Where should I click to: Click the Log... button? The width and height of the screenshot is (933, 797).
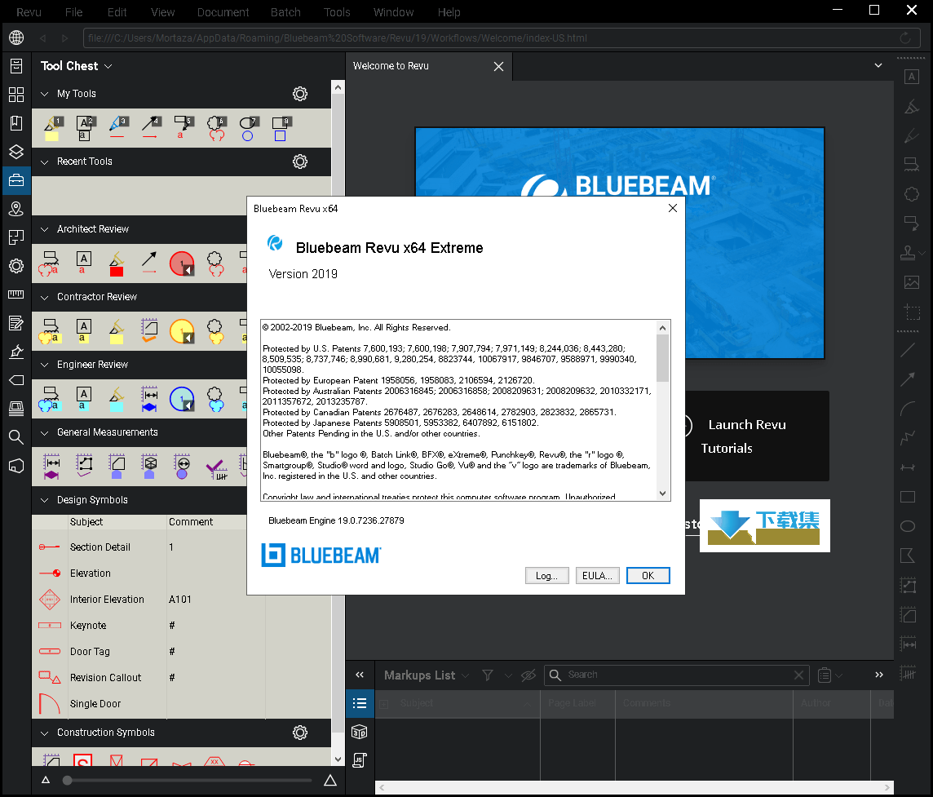click(x=546, y=576)
